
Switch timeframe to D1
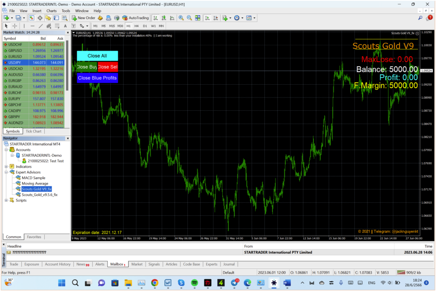[145, 26]
